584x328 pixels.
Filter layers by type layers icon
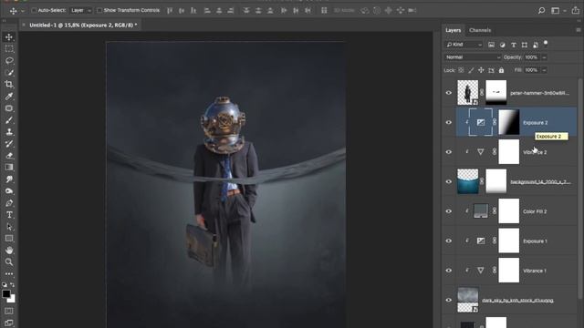tap(513, 45)
